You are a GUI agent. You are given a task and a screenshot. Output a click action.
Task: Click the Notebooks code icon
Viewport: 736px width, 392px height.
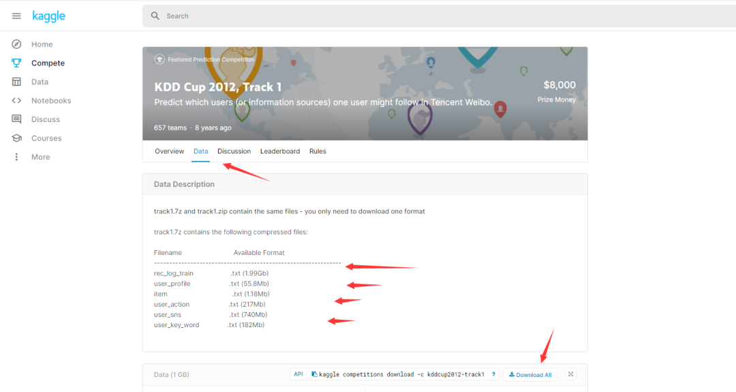16,100
